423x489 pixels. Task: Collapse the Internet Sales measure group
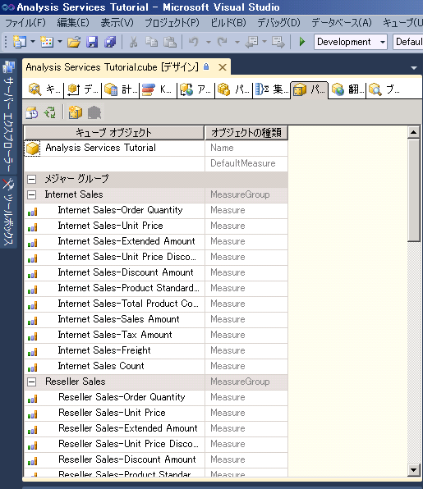[31, 195]
